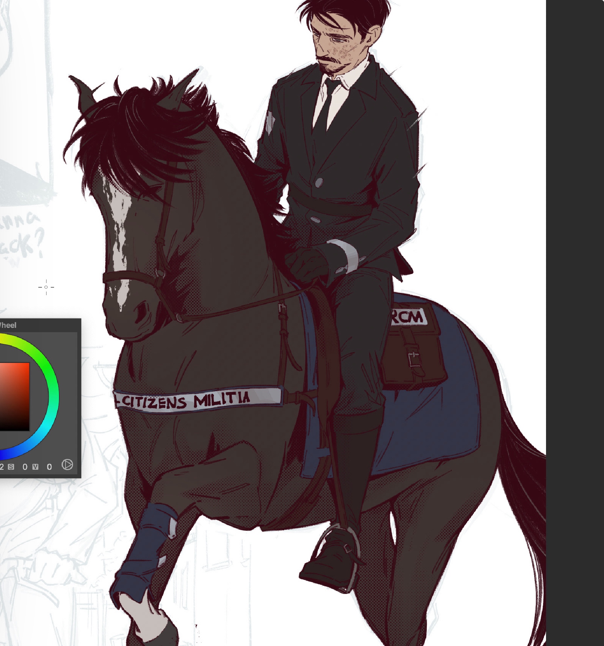Click the brown saddlebag's buckle
Viewport: 604px width, 646px height.
pos(414,360)
